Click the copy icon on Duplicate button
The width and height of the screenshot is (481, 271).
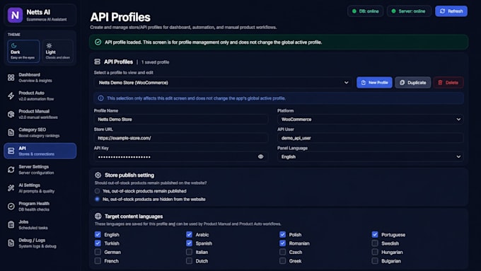402,83
